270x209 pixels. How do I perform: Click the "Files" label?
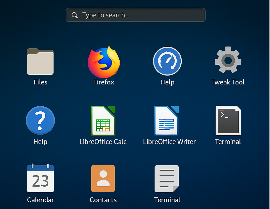40,82
